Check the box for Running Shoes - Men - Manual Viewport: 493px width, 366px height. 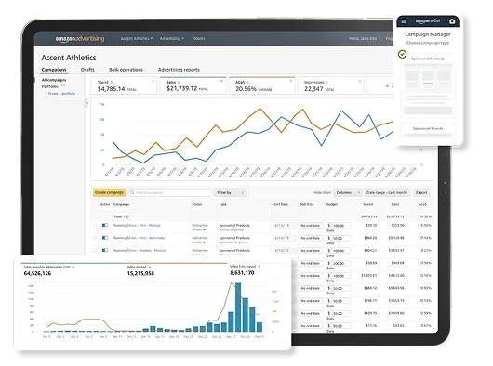tap(95, 225)
